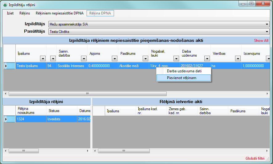Choose Pievienot rēķinam from context menu

click(181, 78)
